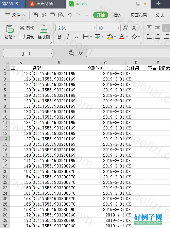Switch to the 稻壳商城 tab
The width and height of the screenshot is (170, 228).
[x=45, y=4]
